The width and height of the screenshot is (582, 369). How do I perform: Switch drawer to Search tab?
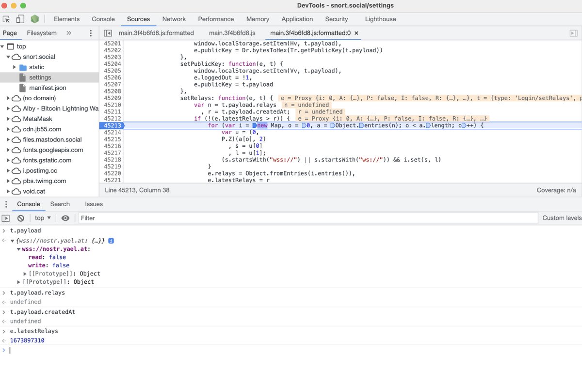(x=60, y=204)
